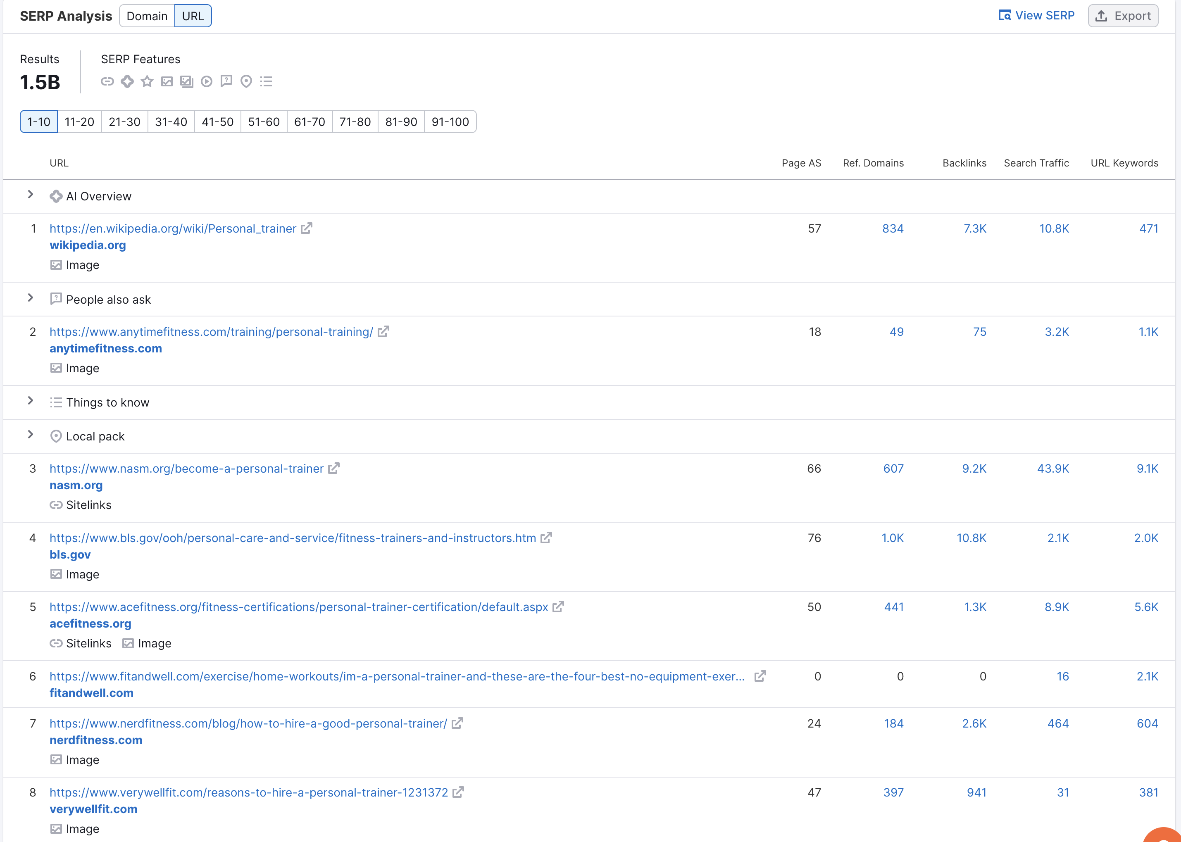The width and height of the screenshot is (1181, 842).
Task: Click Wikipedia's 834 referring domains value
Action: (x=893, y=228)
